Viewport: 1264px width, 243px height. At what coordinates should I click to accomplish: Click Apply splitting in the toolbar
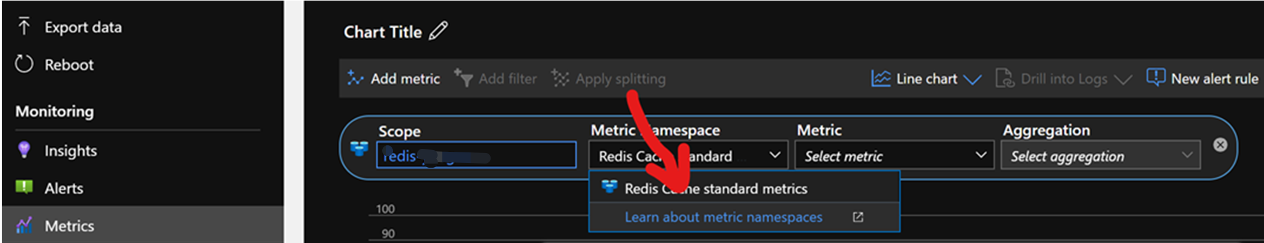pos(608,78)
